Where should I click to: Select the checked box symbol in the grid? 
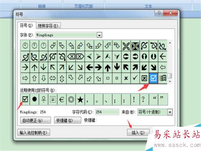153,78
